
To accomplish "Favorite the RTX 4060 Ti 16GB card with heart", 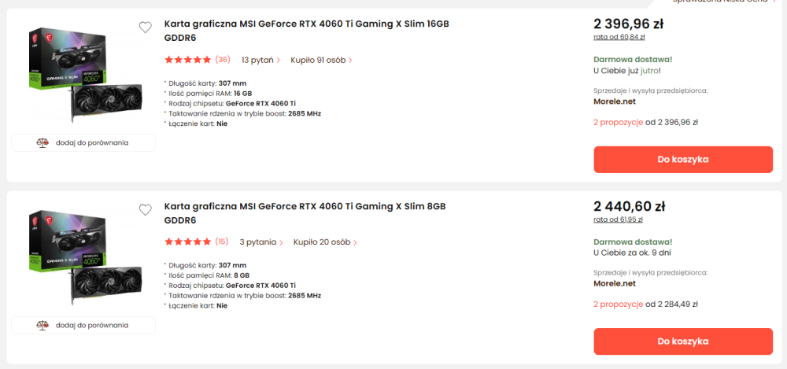I will (x=145, y=28).
